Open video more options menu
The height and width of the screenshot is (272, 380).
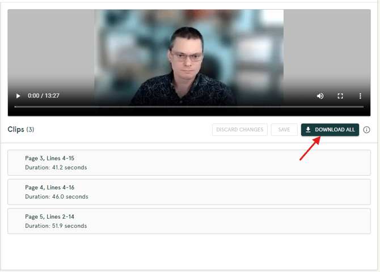[x=360, y=96]
